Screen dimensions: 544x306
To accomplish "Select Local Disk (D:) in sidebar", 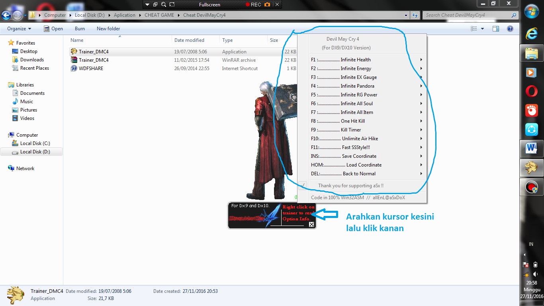I will tap(31, 152).
